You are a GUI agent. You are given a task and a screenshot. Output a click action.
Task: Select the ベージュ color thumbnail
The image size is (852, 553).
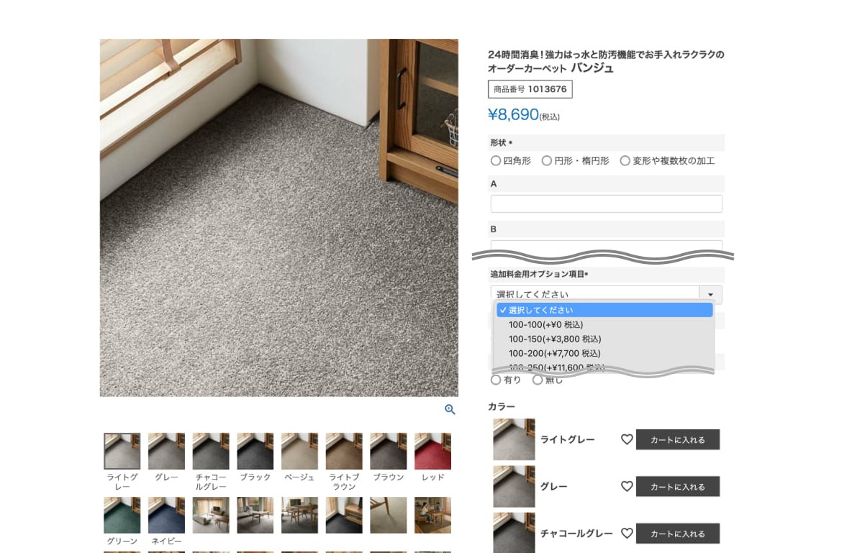point(299,451)
